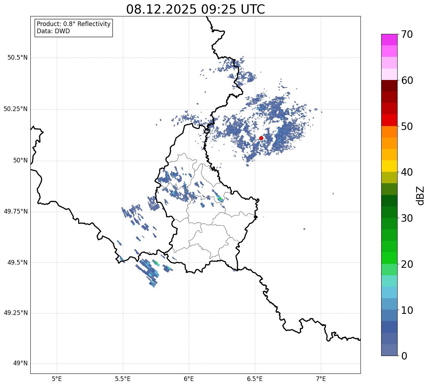429x386 pixels.
Task: Click the 50.25°N latitude label
Action: [16, 109]
